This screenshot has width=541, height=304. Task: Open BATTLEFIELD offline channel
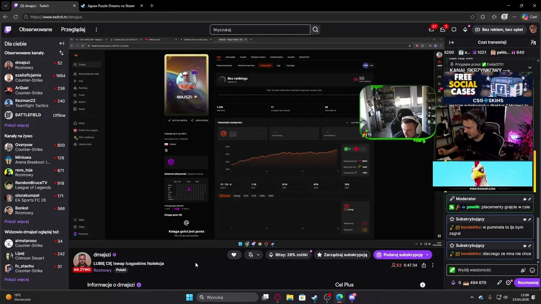tap(35, 115)
